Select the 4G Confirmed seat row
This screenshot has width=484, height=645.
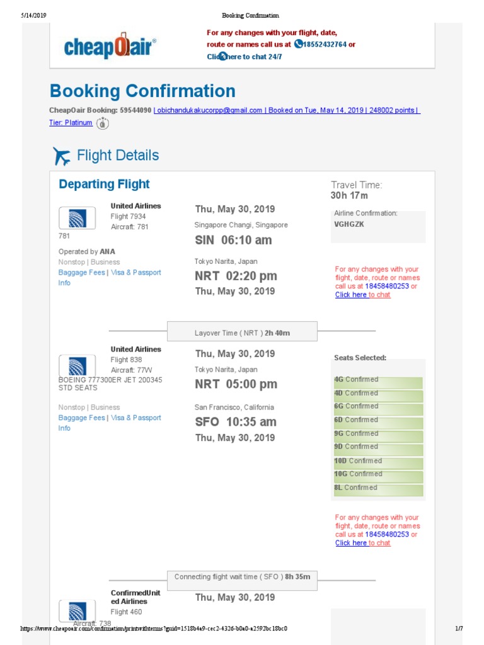378,380
